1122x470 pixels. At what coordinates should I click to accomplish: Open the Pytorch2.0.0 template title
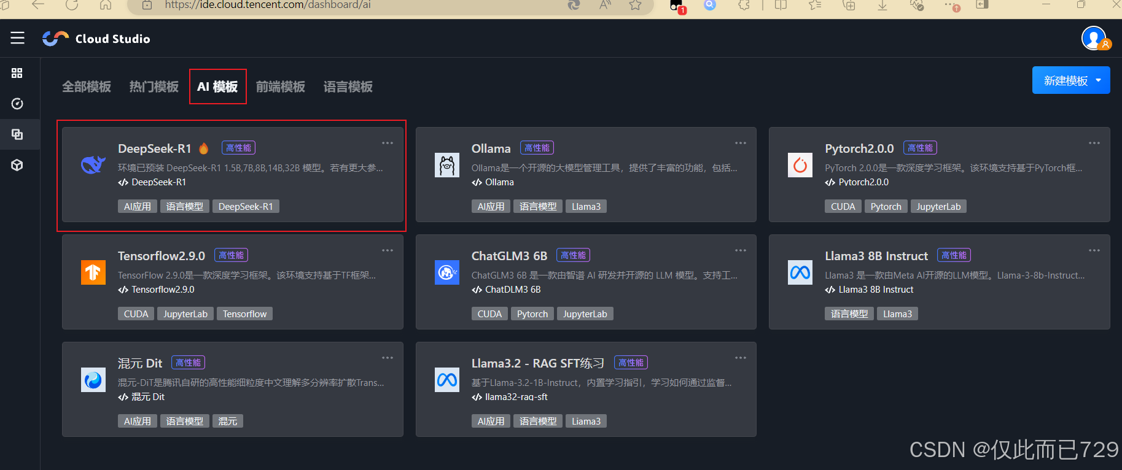point(859,148)
